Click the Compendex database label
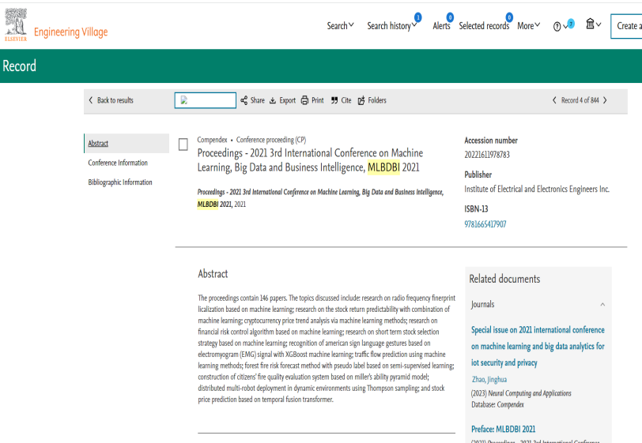The width and height of the screenshot is (642, 443). (x=212, y=140)
